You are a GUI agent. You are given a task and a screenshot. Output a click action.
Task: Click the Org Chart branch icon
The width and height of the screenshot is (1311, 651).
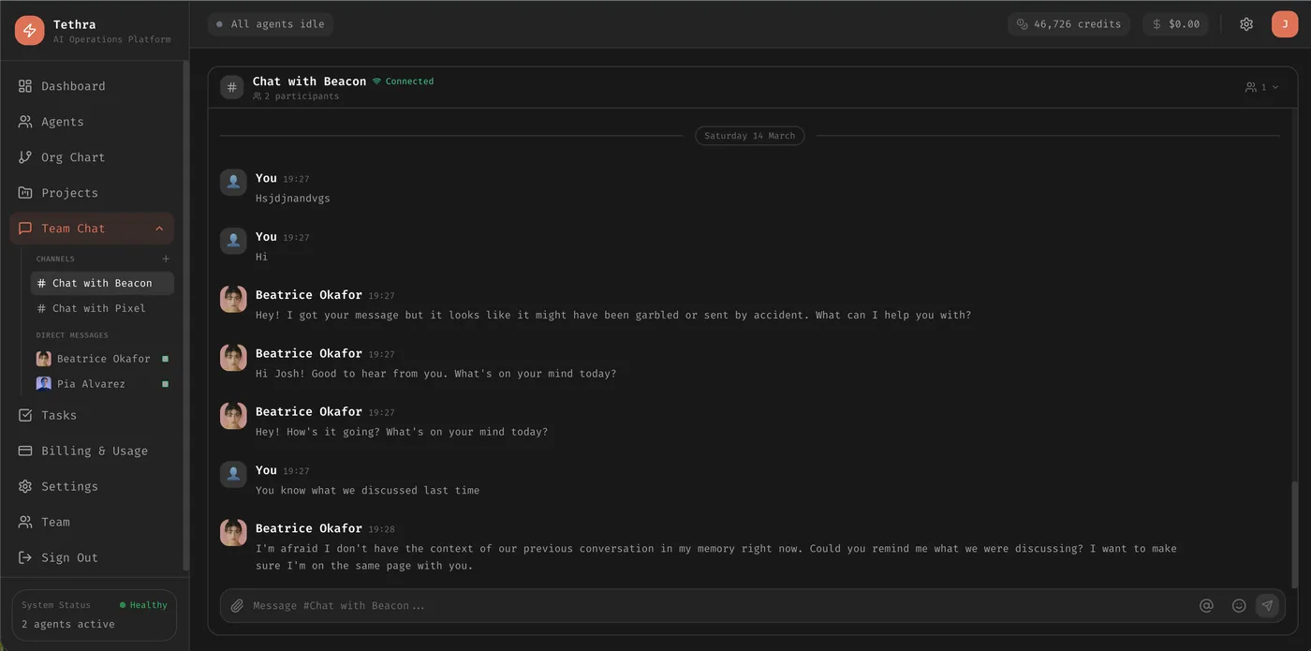(x=25, y=157)
